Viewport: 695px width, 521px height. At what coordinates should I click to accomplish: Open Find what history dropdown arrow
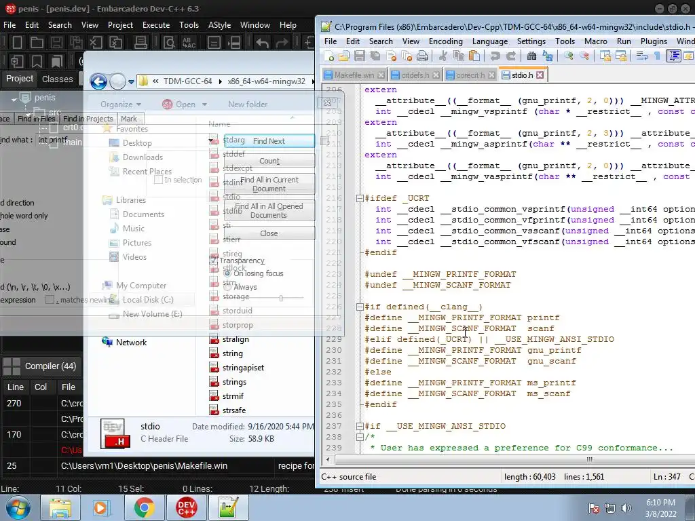[x=212, y=140]
